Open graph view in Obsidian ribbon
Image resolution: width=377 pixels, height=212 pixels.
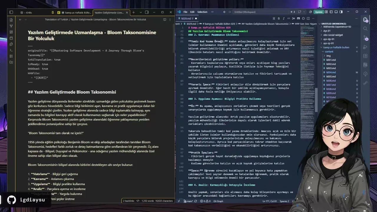[11, 26]
